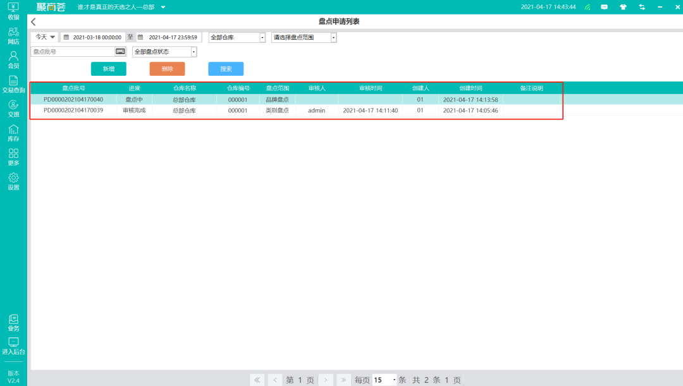683x386 pixels.
Task: Open 交易查询 transaction query
Action: click(x=13, y=84)
